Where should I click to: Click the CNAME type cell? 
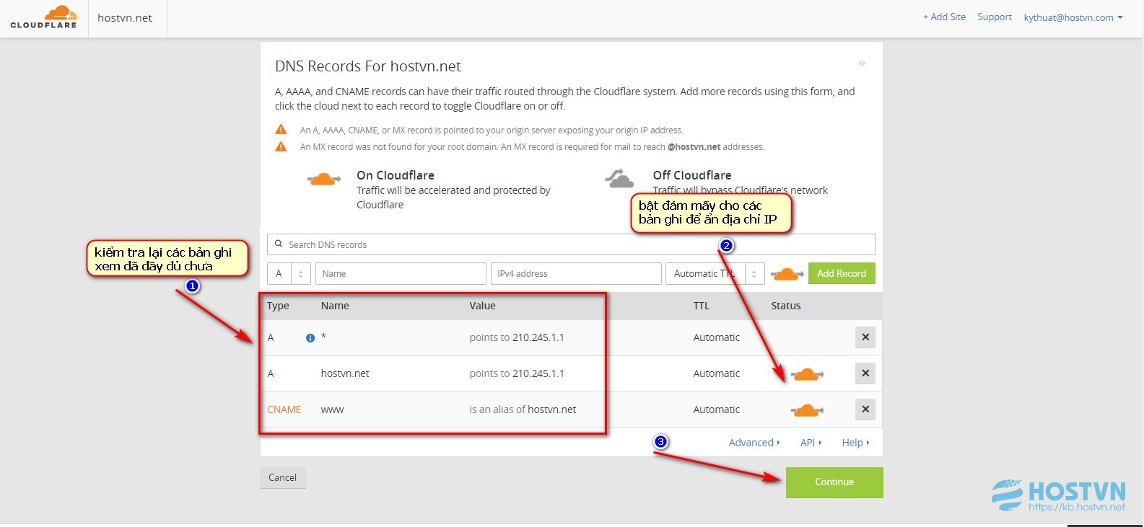(284, 409)
